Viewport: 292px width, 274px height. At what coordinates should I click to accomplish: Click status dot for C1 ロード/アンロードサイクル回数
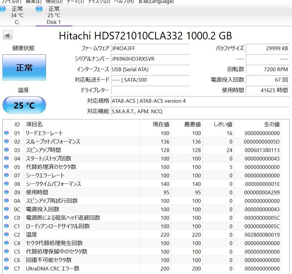6,226
